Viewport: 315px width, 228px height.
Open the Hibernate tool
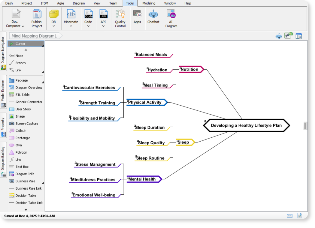coord(71,18)
